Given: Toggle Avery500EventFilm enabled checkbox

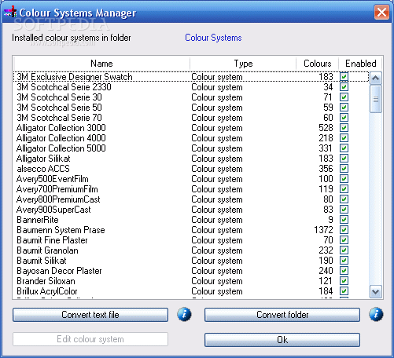Looking at the screenshot, I should [x=344, y=179].
